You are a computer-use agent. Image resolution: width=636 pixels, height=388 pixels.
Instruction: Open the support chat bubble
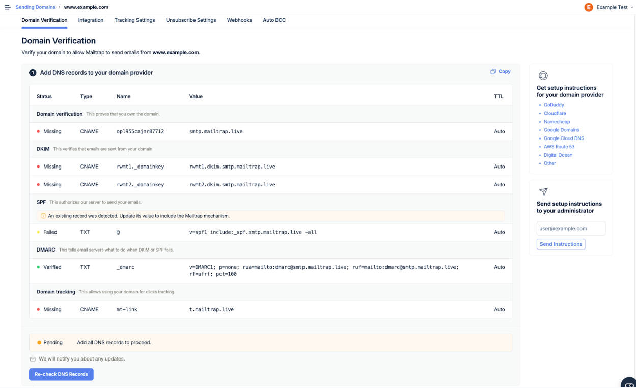629,383
